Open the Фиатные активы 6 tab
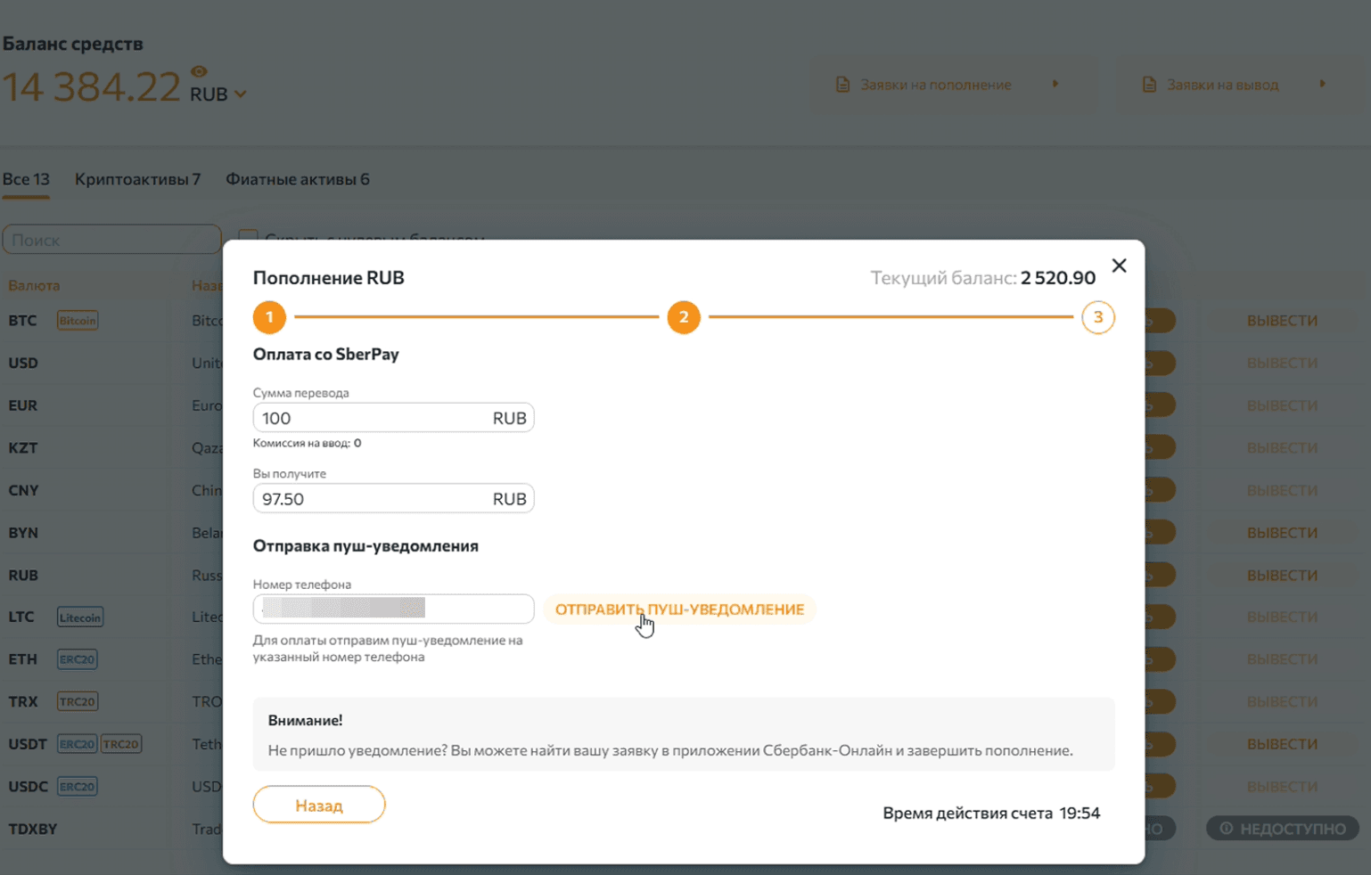 click(297, 179)
